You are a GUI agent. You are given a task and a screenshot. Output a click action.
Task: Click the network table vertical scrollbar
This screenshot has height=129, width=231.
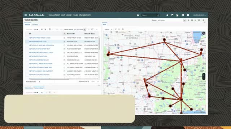pos(99,44)
